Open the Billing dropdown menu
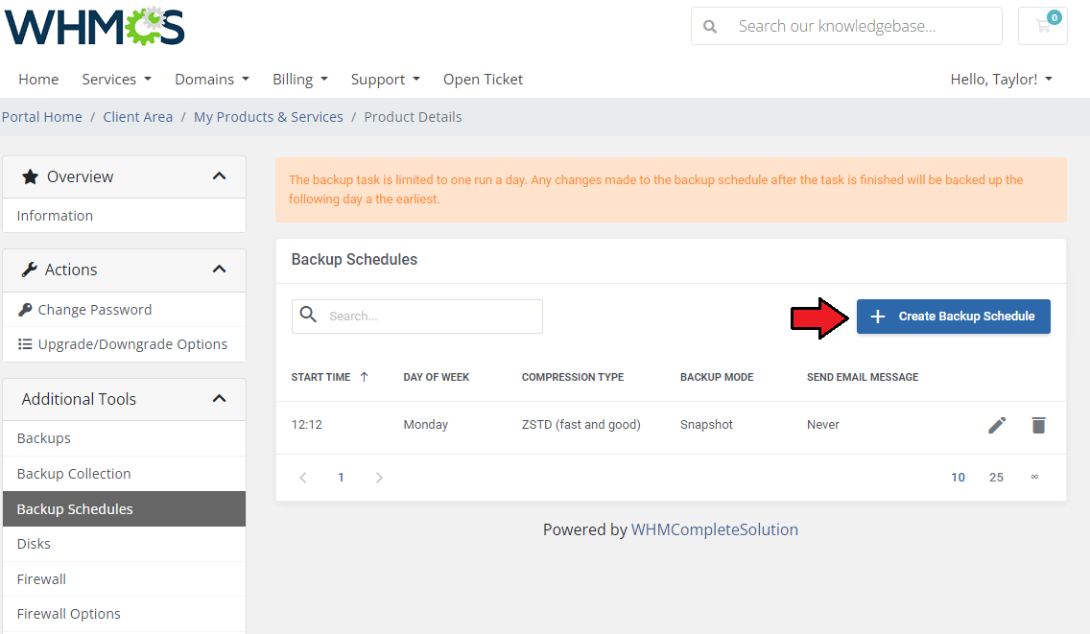 coord(299,80)
